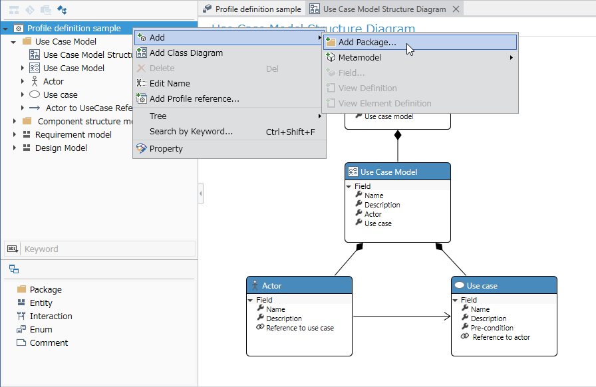Select Use case model field in top box
The image size is (596, 387).
click(389, 116)
